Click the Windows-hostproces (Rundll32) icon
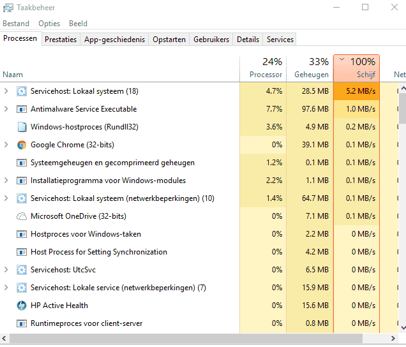The height and width of the screenshot is (347, 406). [x=22, y=127]
